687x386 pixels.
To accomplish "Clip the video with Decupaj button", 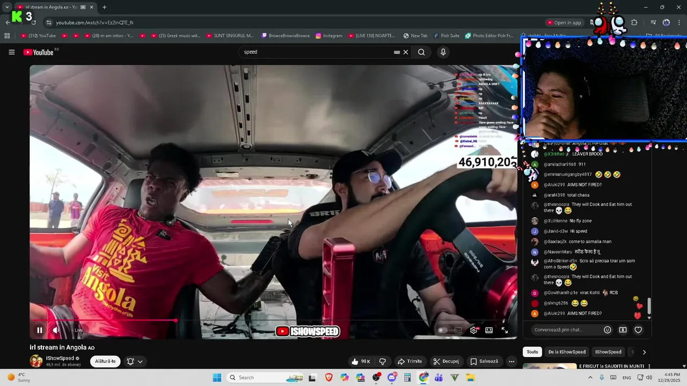I will [447, 361].
